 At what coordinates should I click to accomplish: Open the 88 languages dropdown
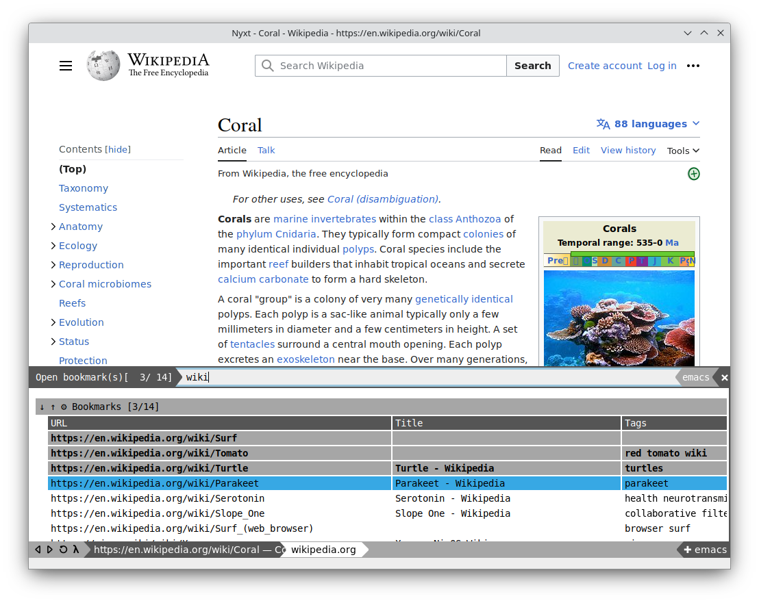[x=648, y=124]
